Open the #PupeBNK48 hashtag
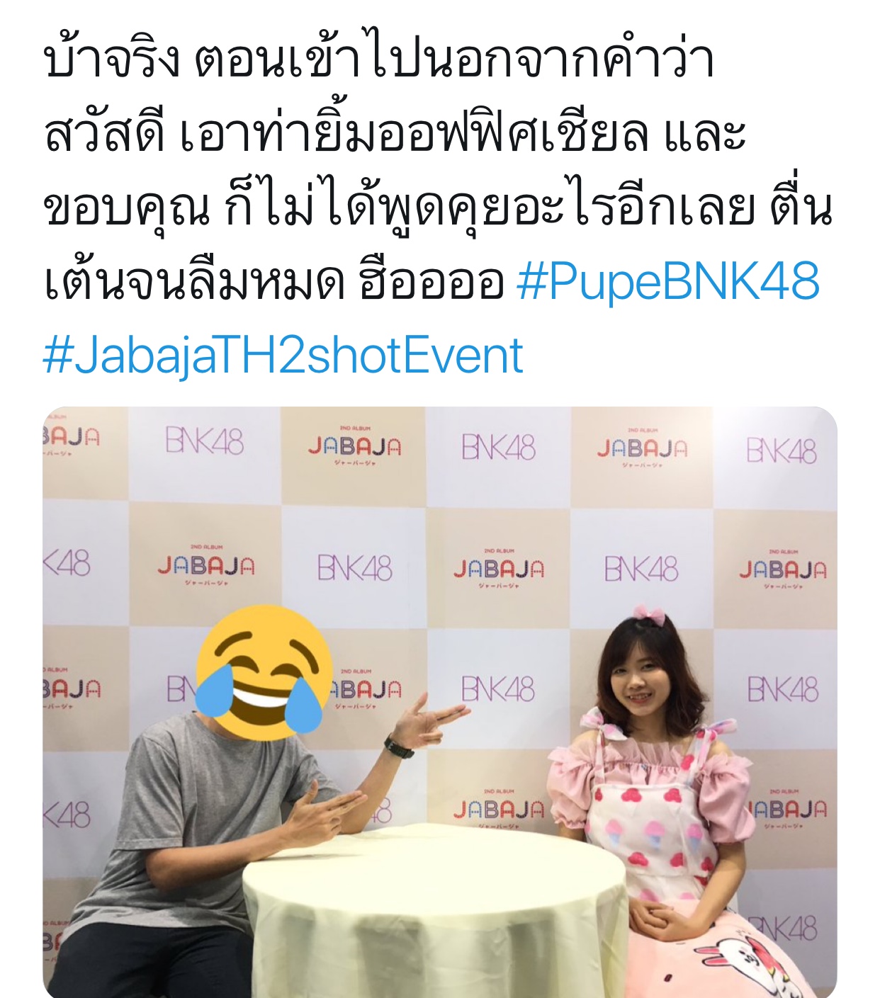The height and width of the screenshot is (998, 880). [x=668, y=282]
